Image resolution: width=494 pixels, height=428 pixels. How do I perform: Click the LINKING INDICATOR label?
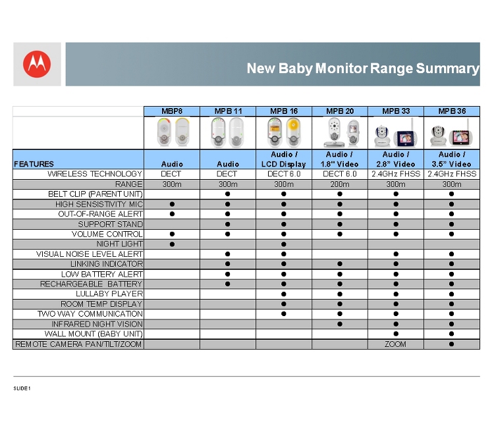click(107, 264)
